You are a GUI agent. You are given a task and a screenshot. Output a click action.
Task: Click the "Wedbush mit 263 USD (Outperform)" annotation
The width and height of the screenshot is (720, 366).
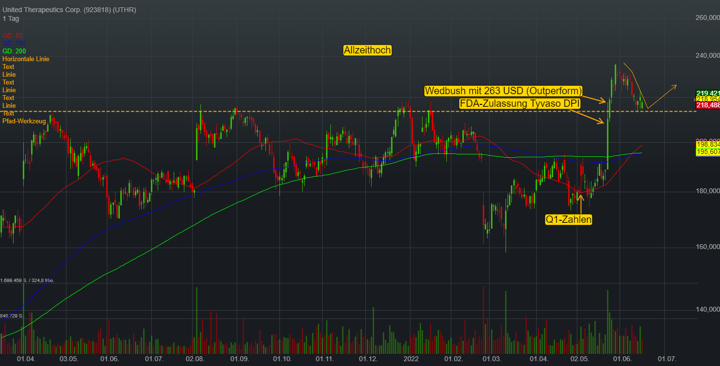tap(504, 91)
